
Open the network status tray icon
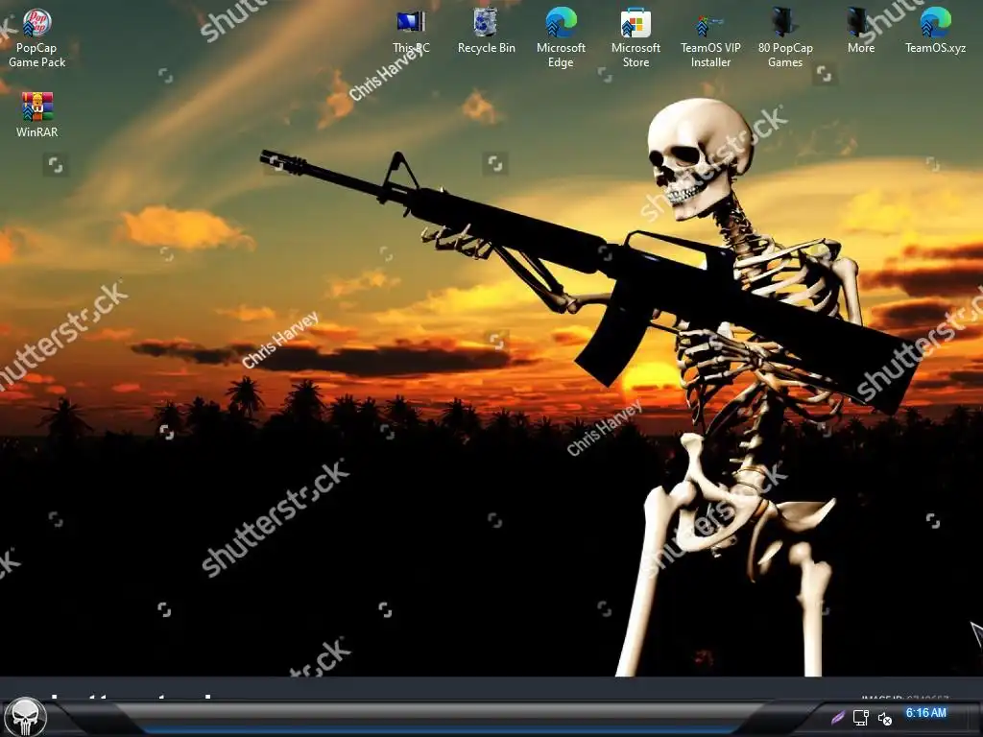pos(861,718)
